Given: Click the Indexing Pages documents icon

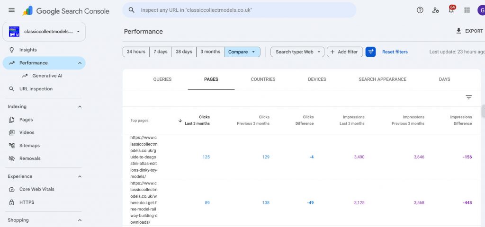Looking at the screenshot, I should point(12,120).
